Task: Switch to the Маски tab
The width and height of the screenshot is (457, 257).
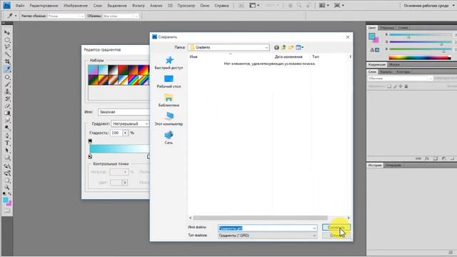Action: coord(394,64)
